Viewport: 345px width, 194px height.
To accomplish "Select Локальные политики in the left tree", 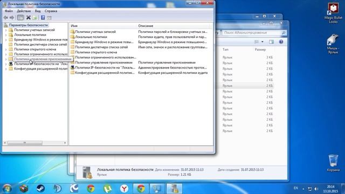I will [x=30, y=34].
